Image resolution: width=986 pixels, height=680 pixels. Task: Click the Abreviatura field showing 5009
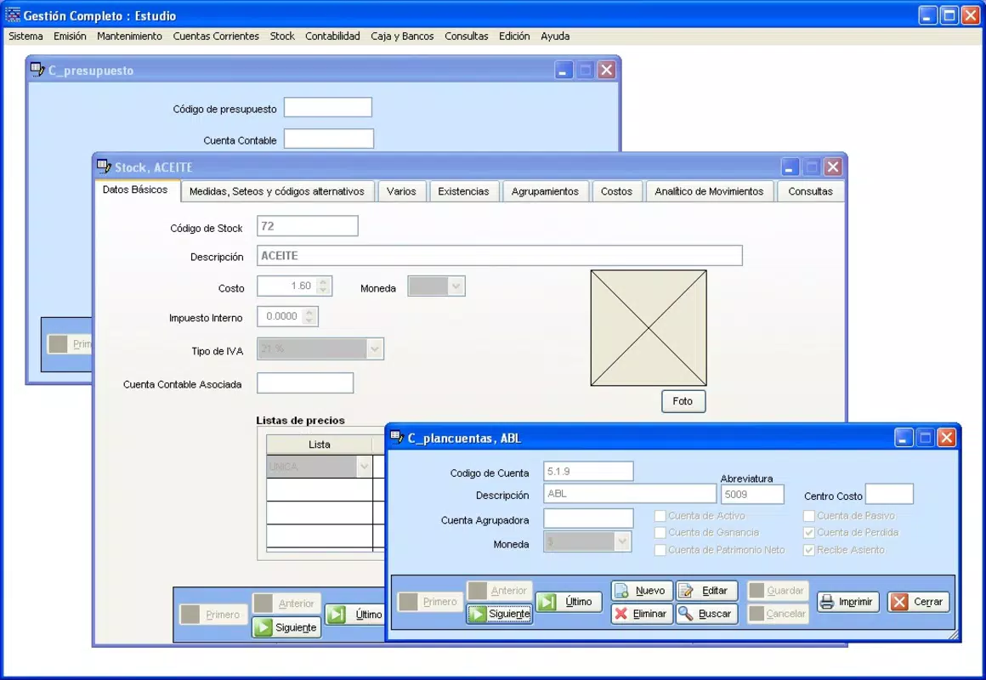752,495
